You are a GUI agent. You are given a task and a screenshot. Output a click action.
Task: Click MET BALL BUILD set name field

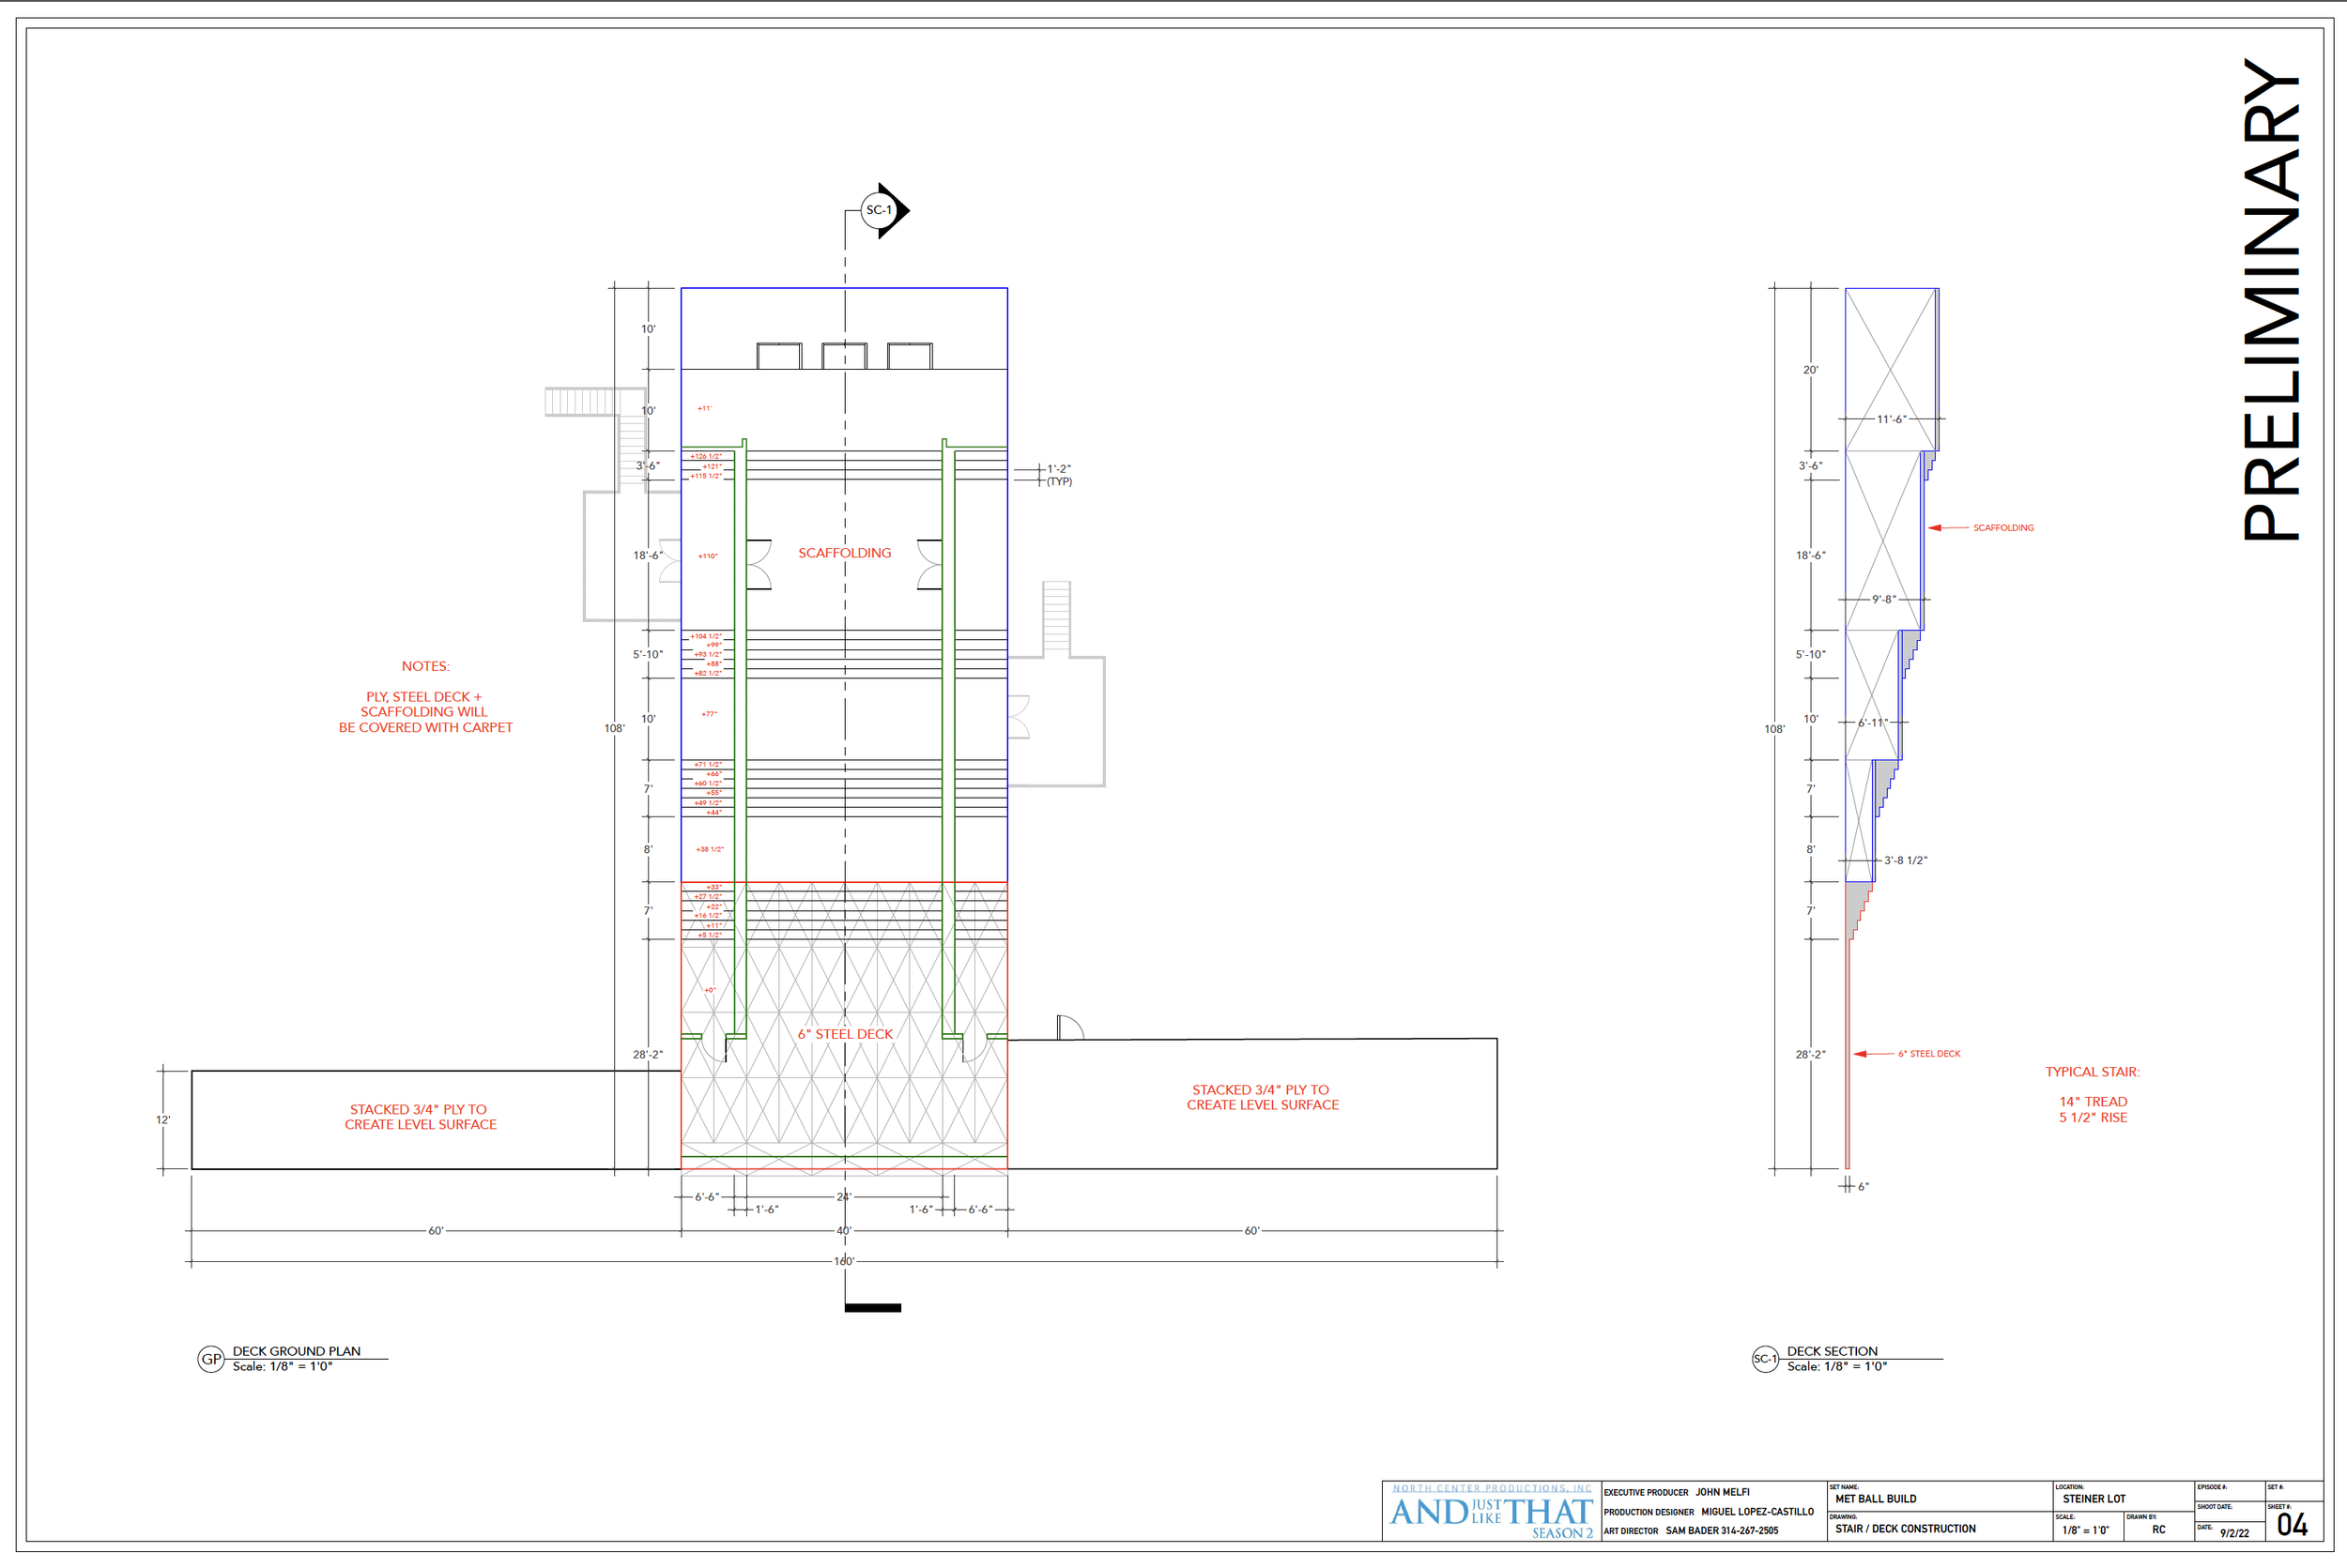coord(1876,1499)
